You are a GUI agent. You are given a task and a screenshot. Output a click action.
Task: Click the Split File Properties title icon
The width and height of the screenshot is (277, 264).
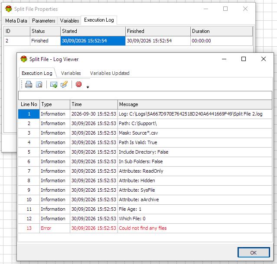pyautogui.click(x=9, y=9)
